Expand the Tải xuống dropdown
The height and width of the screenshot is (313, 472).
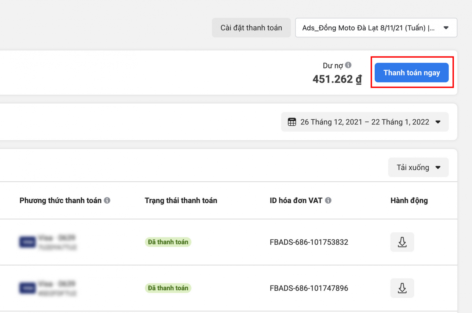point(418,167)
